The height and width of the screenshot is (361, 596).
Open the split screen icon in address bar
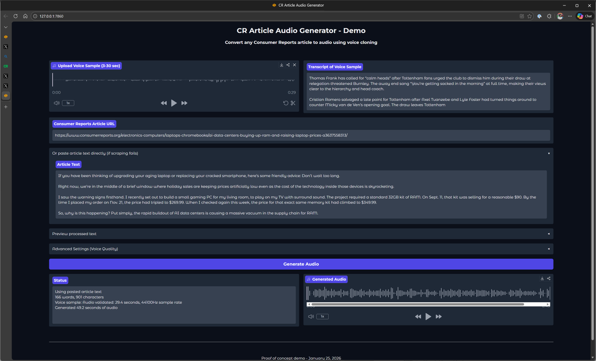click(x=521, y=16)
